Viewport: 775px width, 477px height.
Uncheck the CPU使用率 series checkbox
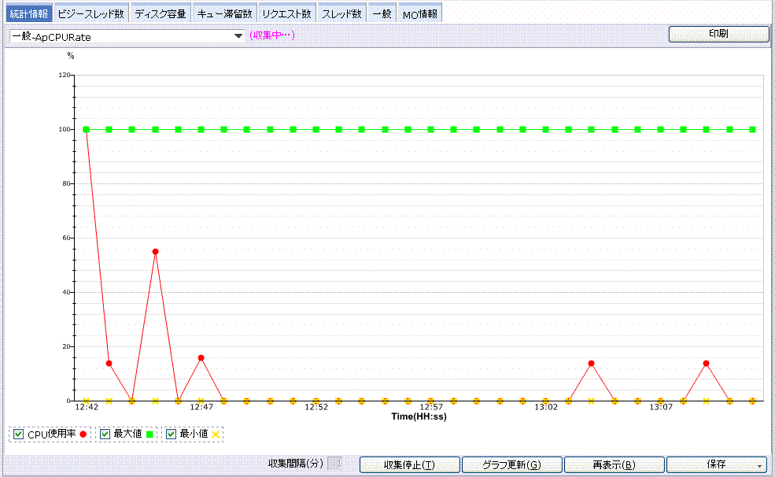(19, 434)
